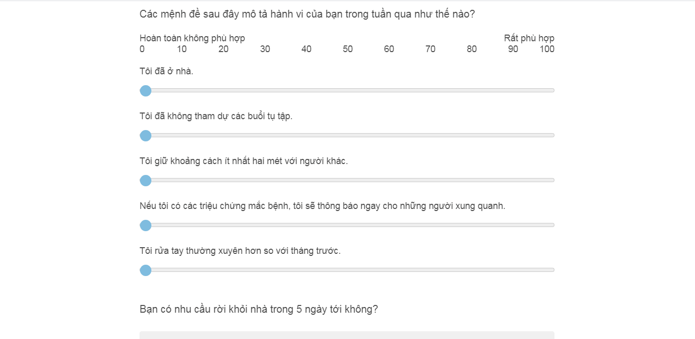Click the midpoint of the "Tôi đã ở nhà" track
Viewport: 695px width, 339px height.
(x=347, y=90)
